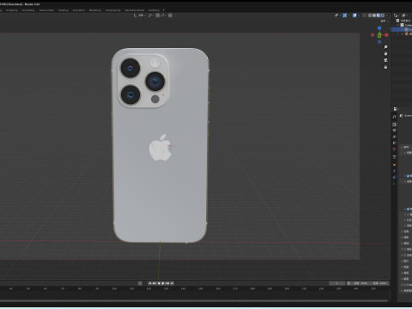412x309 pixels.
Task: Click the timeline end frame field
Action: pos(380,283)
